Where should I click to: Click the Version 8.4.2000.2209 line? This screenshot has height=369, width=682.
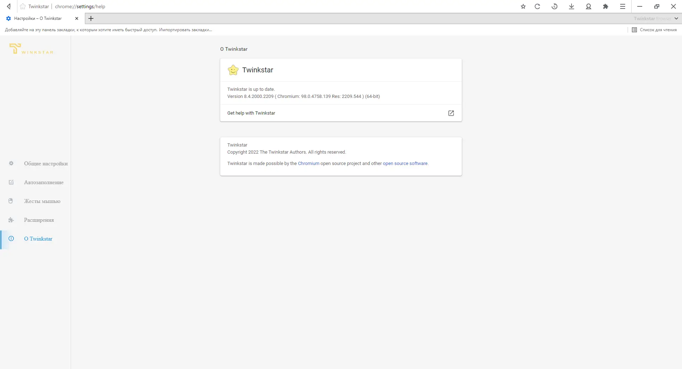(x=303, y=97)
